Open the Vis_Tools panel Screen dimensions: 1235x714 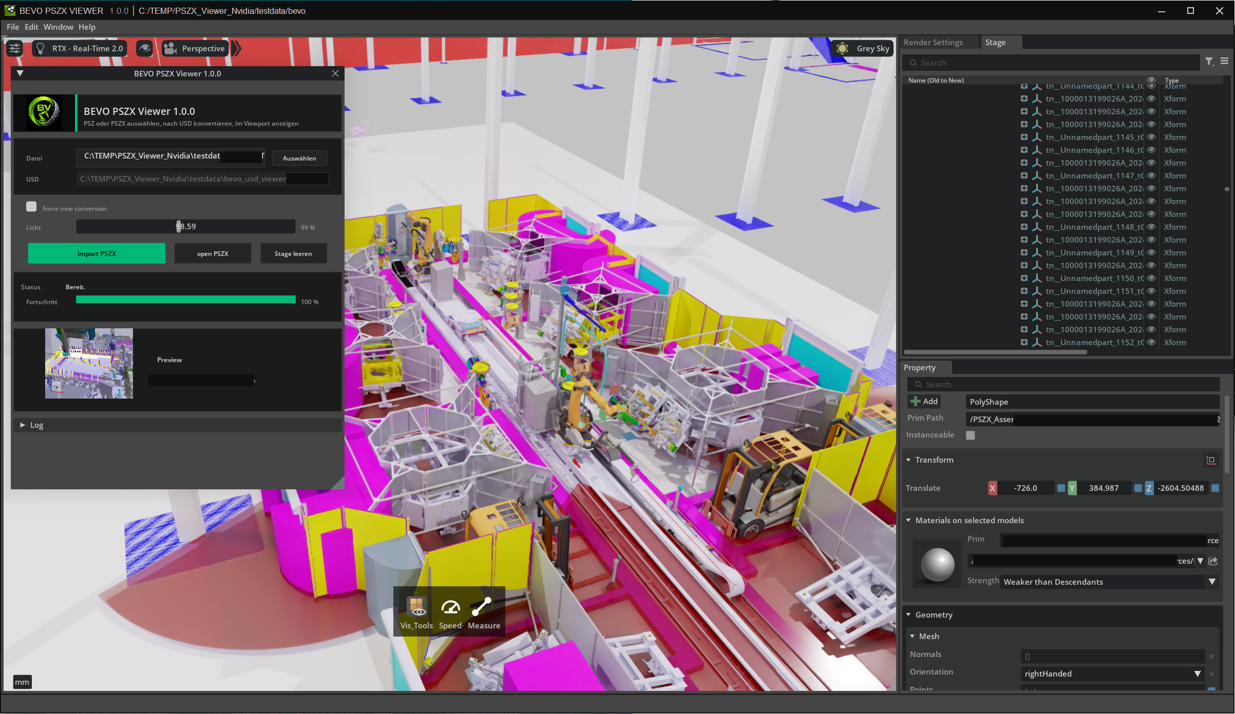coord(416,613)
